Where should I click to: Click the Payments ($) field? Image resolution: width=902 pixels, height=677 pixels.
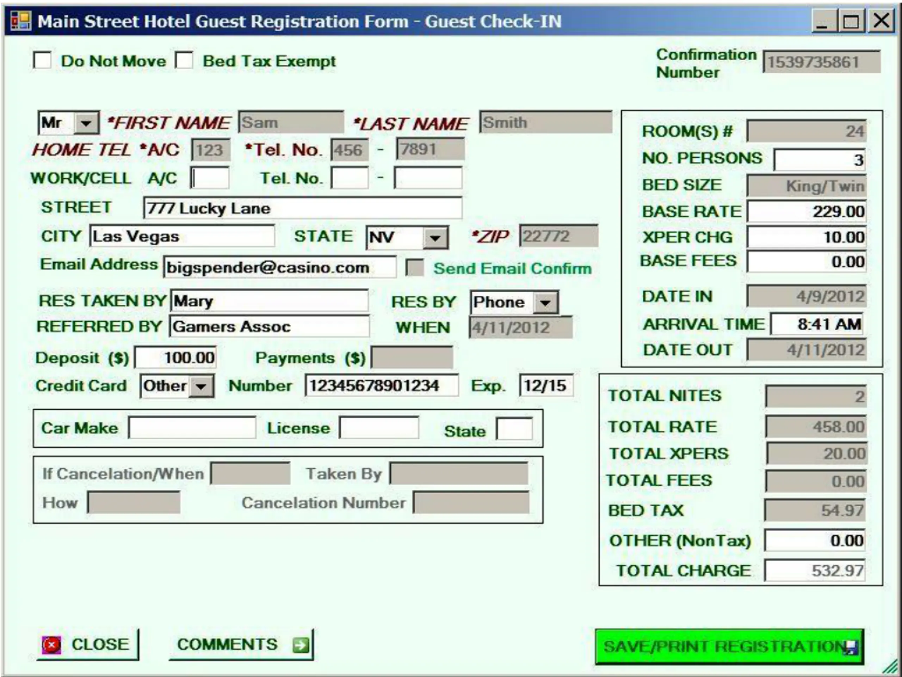[x=412, y=358]
